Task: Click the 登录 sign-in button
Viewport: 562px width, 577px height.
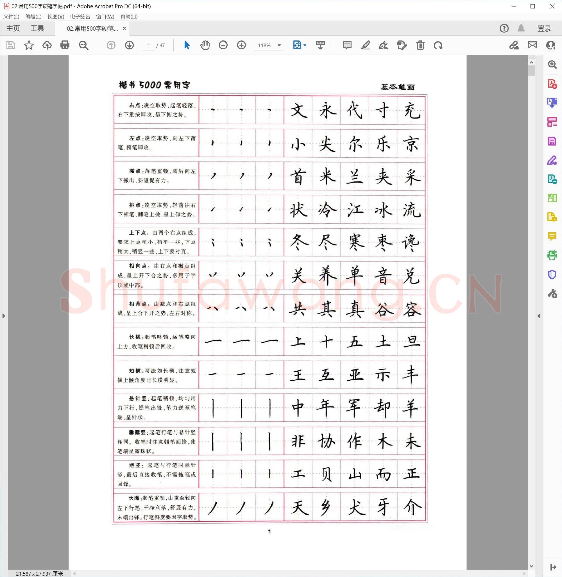Action: click(x=544, y=28)
